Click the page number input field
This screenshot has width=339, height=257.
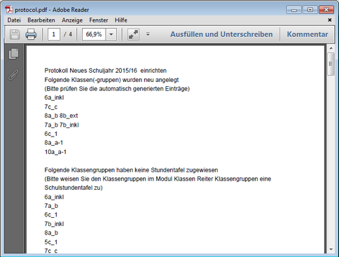54,34
